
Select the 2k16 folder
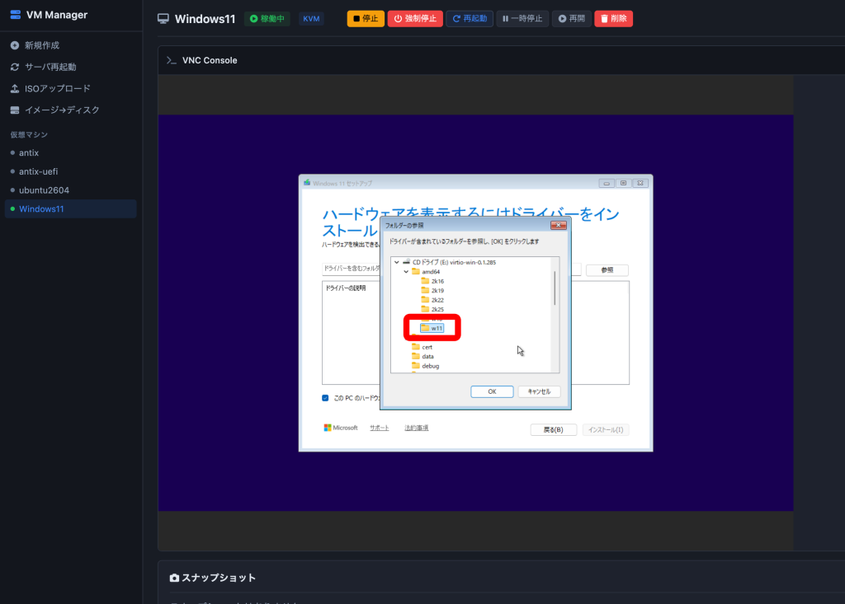[437, 281]
